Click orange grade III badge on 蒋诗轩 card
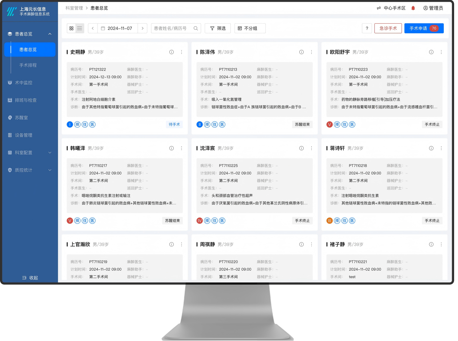This screenshot has height=341, width=458. coord(329,221)
